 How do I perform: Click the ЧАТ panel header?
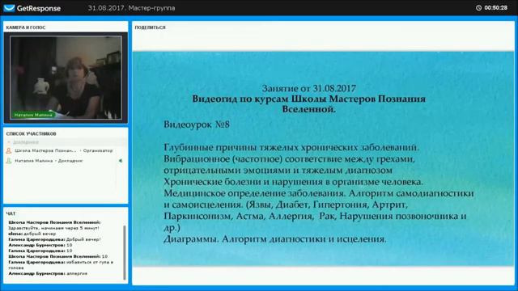[11, 213]
